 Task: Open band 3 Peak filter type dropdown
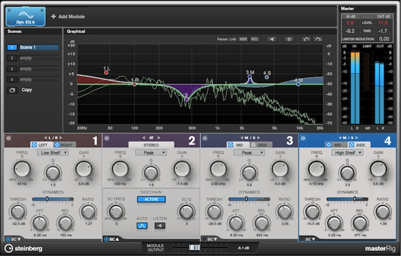click(249, 153)
